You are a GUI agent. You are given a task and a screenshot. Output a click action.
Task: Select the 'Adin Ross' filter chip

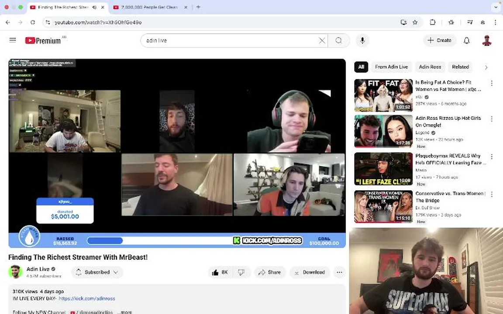tap(430, 67)
